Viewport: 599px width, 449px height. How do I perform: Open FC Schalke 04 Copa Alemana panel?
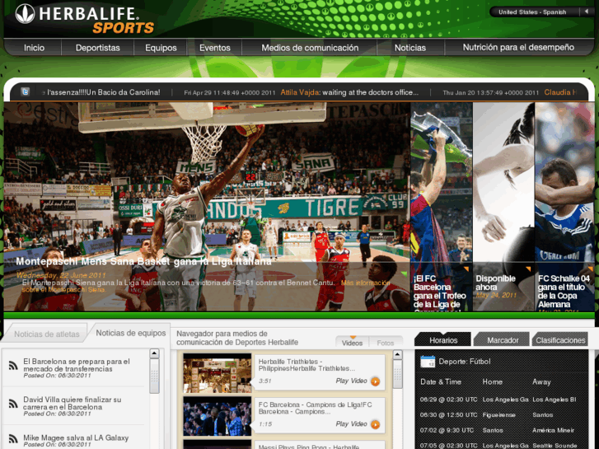coord(564,206)
